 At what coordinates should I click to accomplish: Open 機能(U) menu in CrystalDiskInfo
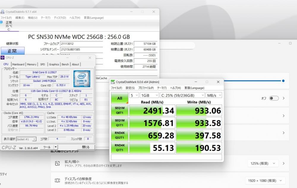tap(33, 18)
